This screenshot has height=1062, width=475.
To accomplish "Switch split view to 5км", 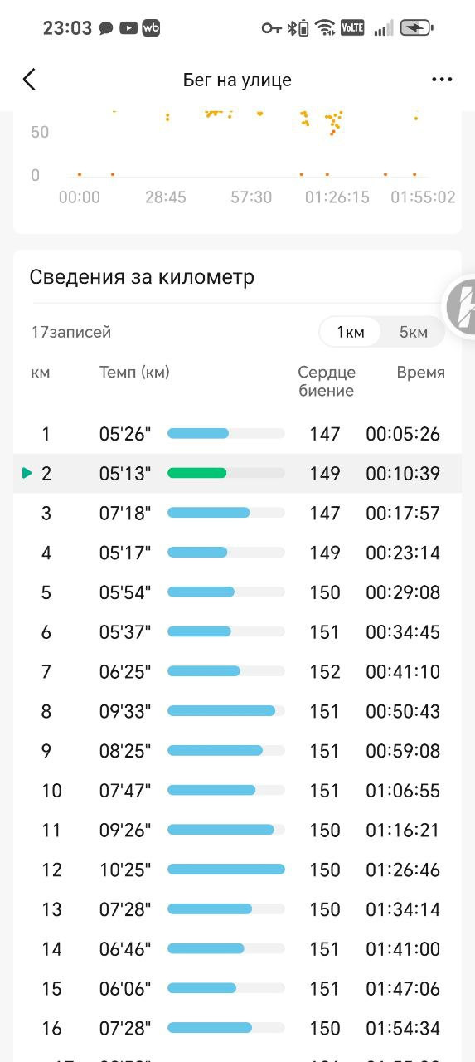I will [x=414, y=333].
